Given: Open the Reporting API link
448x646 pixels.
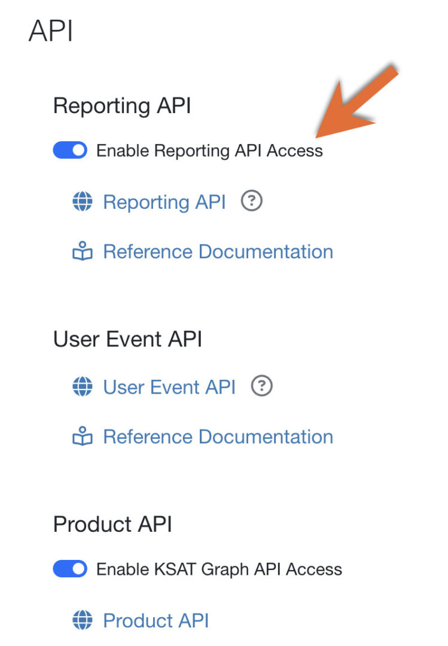Looking at the screenshot, I should (x=164, y=202).
